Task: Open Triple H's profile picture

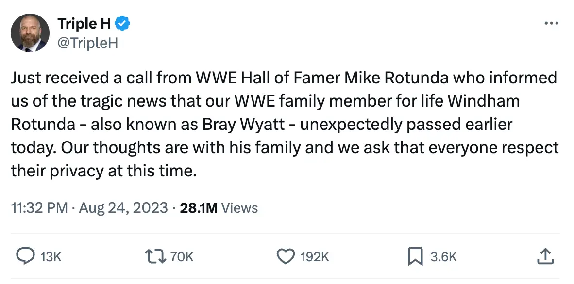Action: pyautogui.click(x=30, y=32)
